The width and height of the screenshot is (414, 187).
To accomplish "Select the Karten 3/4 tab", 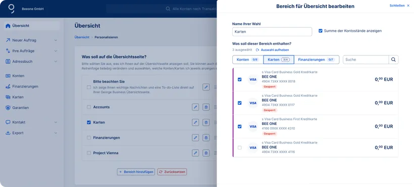I will 279,59.
